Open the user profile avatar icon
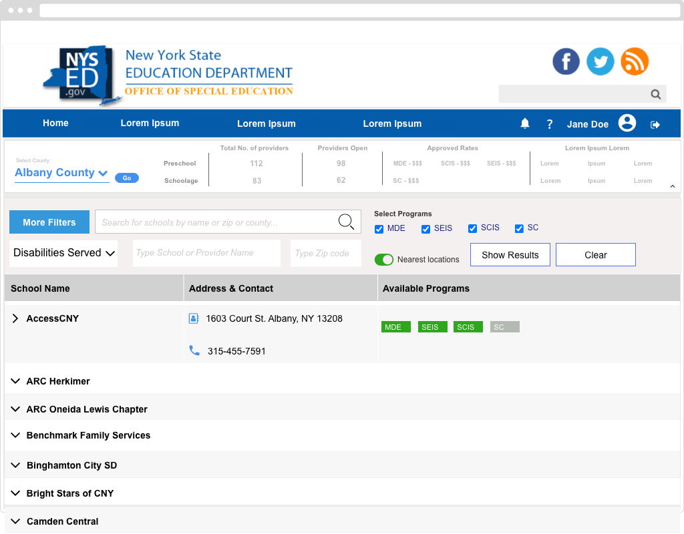 click(627, 123)
